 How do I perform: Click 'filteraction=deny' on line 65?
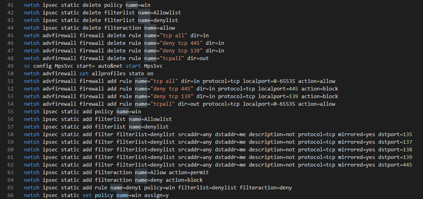[266, 187]
